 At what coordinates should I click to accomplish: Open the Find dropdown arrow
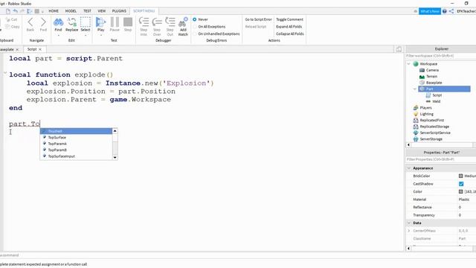[x=58, y=35]
